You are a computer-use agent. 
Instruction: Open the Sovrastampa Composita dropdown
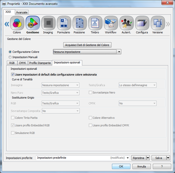[61, 111]
